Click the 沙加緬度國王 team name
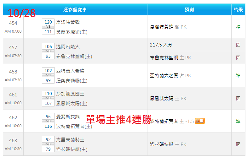Screen dimensions: 247x157 click(70, 94)
